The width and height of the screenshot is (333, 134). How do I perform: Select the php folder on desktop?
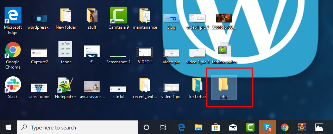tap(224, 87)
